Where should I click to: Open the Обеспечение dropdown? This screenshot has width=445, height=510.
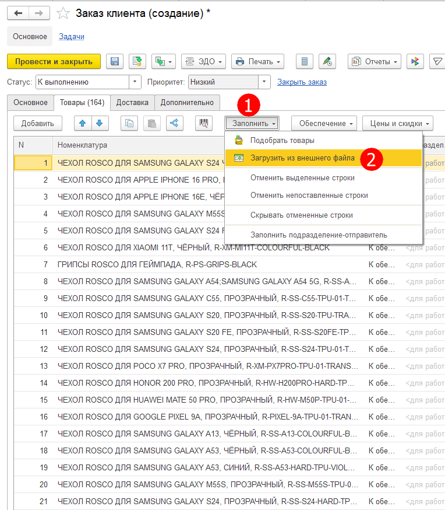(x=324, y=124)
